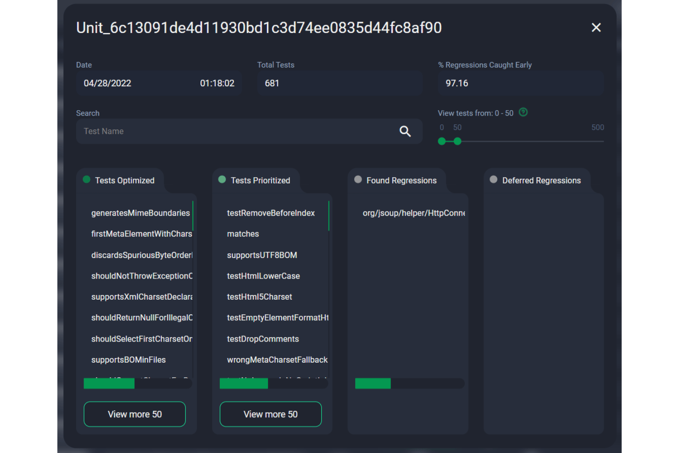The height and width of the screenshot is (453, 679).
Task: Click the Test Name search field
Action: tap(249, 131)
